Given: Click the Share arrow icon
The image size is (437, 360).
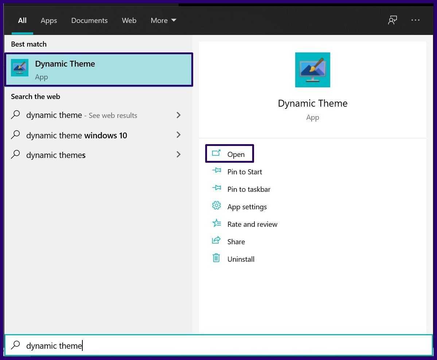Looking at the screenshot, I should point(216,241).
